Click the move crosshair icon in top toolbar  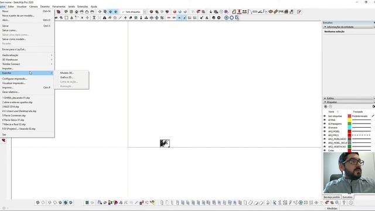click(x=100, y=12)
